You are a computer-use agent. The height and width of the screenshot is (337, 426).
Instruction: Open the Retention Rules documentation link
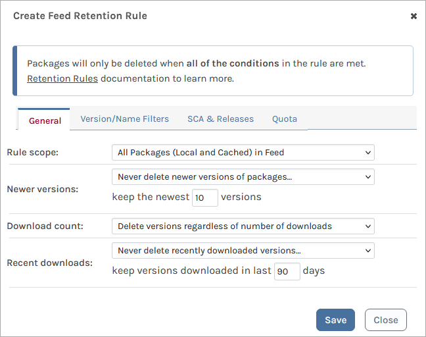click(x=62, y=78)
